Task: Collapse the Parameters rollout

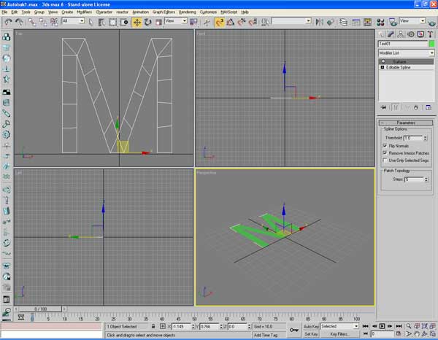Action: click(406, 123)
